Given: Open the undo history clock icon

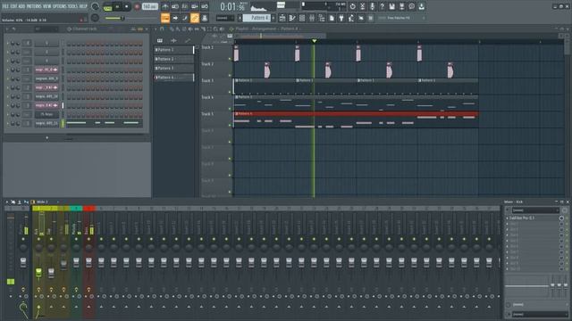Looking at the screenshot, I should point(352,6).
